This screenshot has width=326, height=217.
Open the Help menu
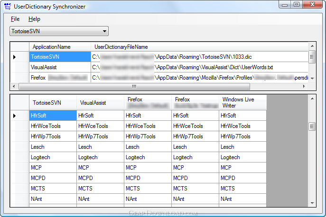pyautogui.click(x=34, y=19)
